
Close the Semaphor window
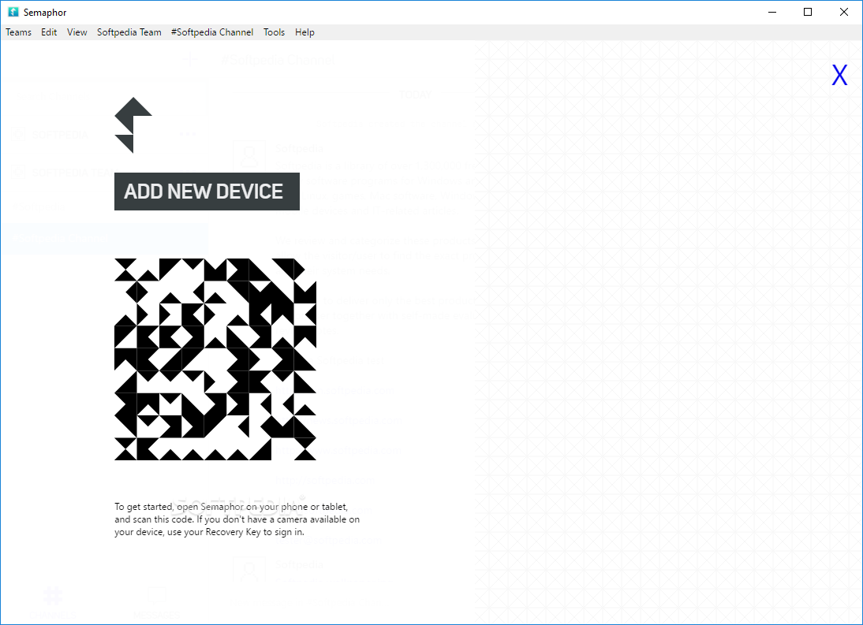[843, 12]
